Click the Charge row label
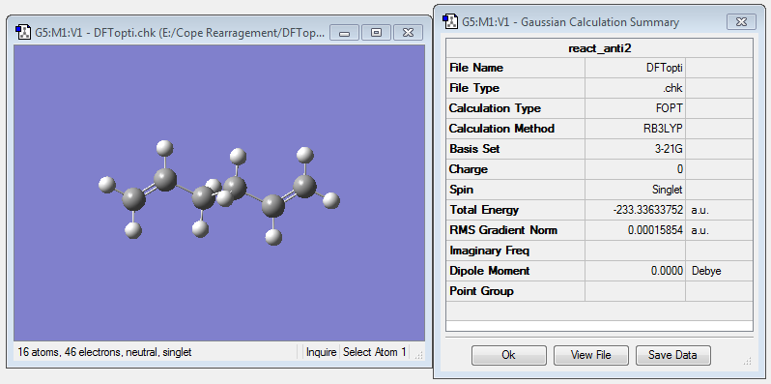 tap(468, 169)
